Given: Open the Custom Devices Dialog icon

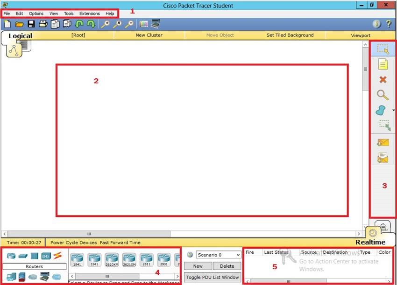Looking at the screenshot, I should pyautogui.click(x=155, y=24).
